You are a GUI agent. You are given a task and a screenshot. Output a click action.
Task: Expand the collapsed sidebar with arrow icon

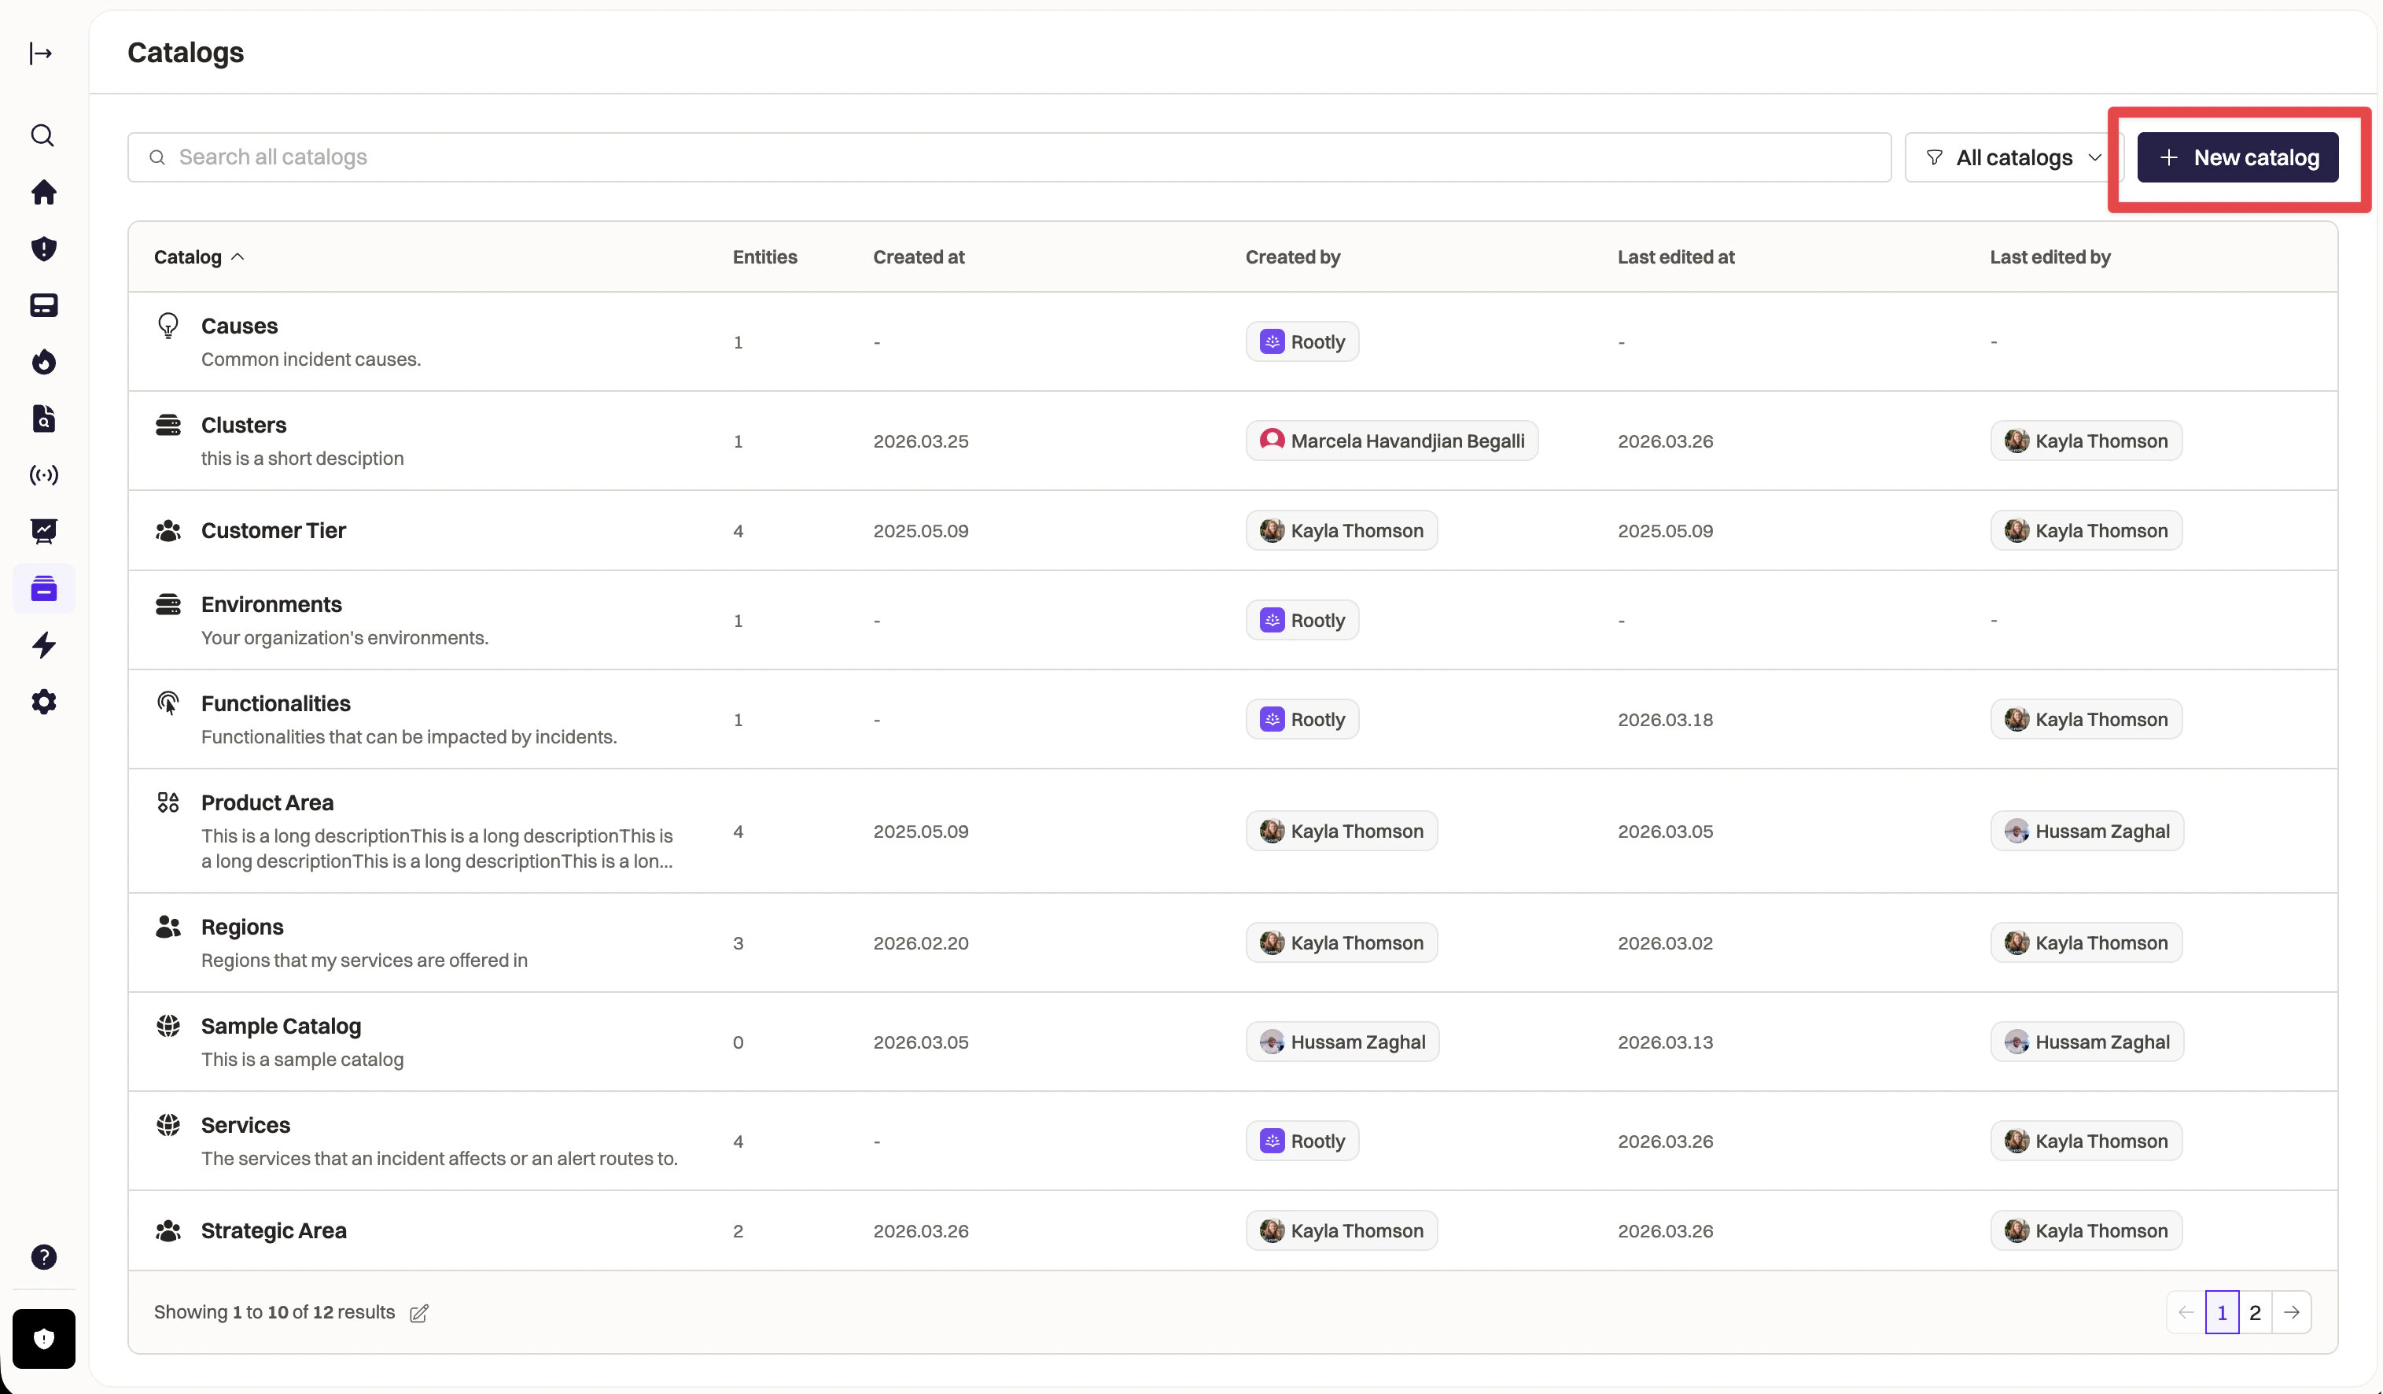[x=41, y=53]
